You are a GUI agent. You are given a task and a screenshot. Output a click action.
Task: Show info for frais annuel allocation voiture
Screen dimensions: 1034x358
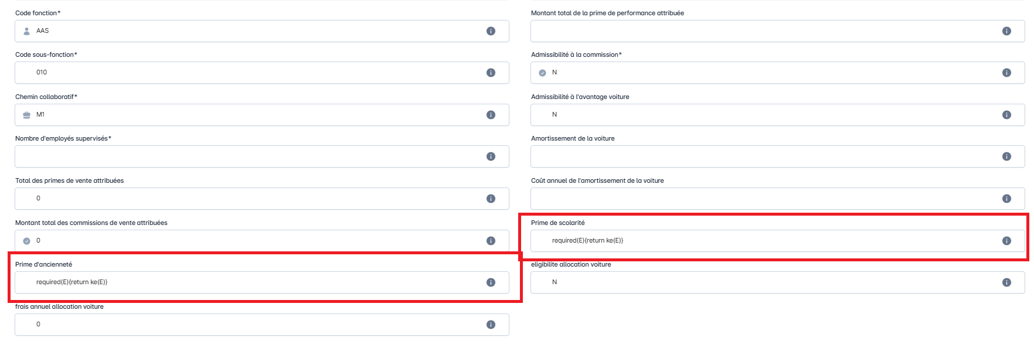pos(491,325)
